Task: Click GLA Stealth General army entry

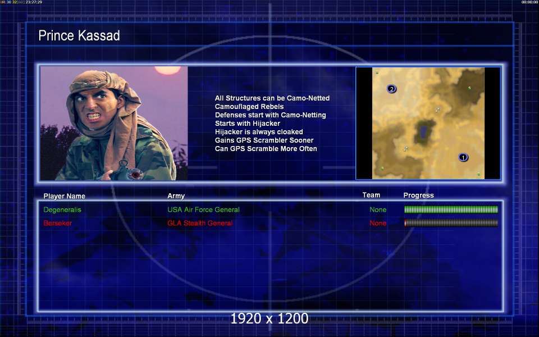Action: 200,223
